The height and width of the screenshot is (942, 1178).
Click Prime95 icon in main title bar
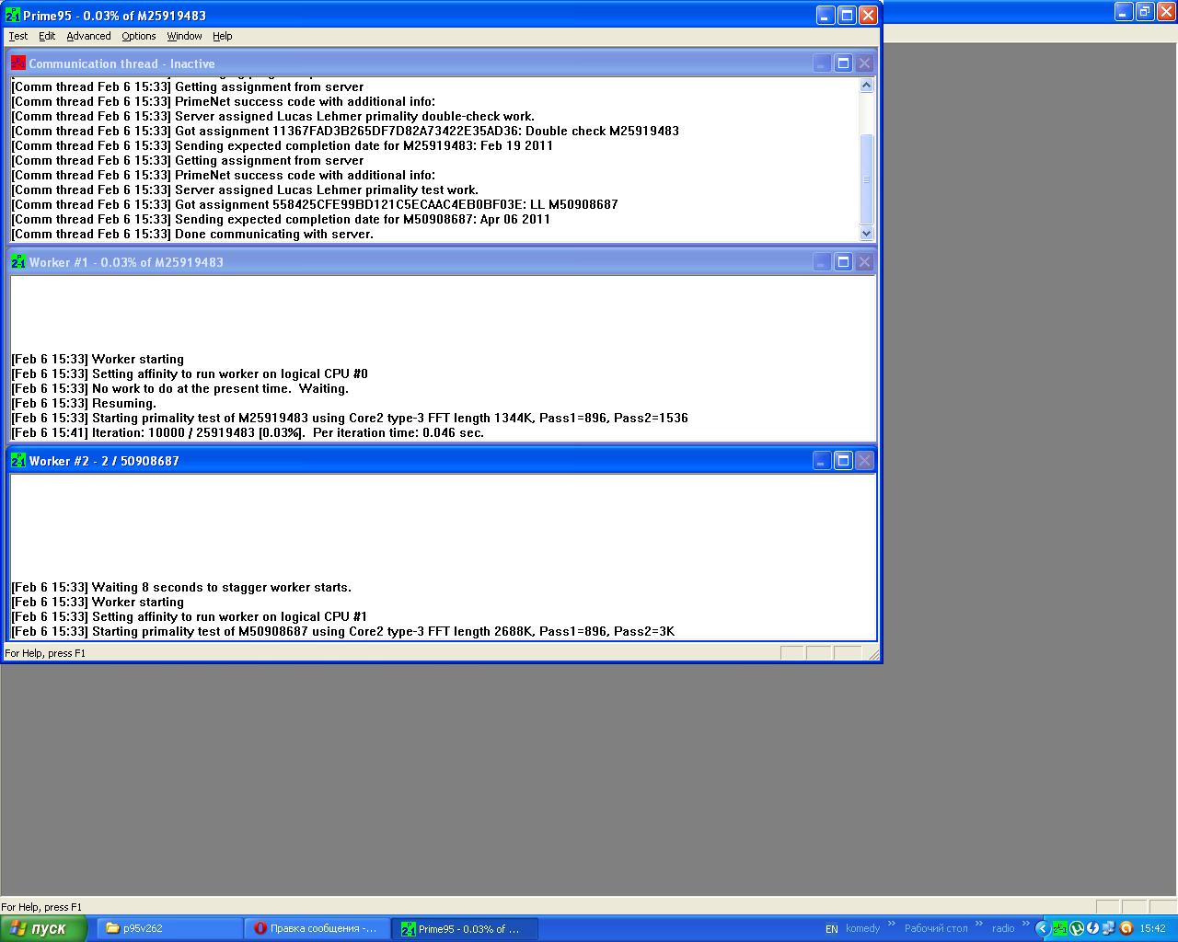(x=13, y=15)
